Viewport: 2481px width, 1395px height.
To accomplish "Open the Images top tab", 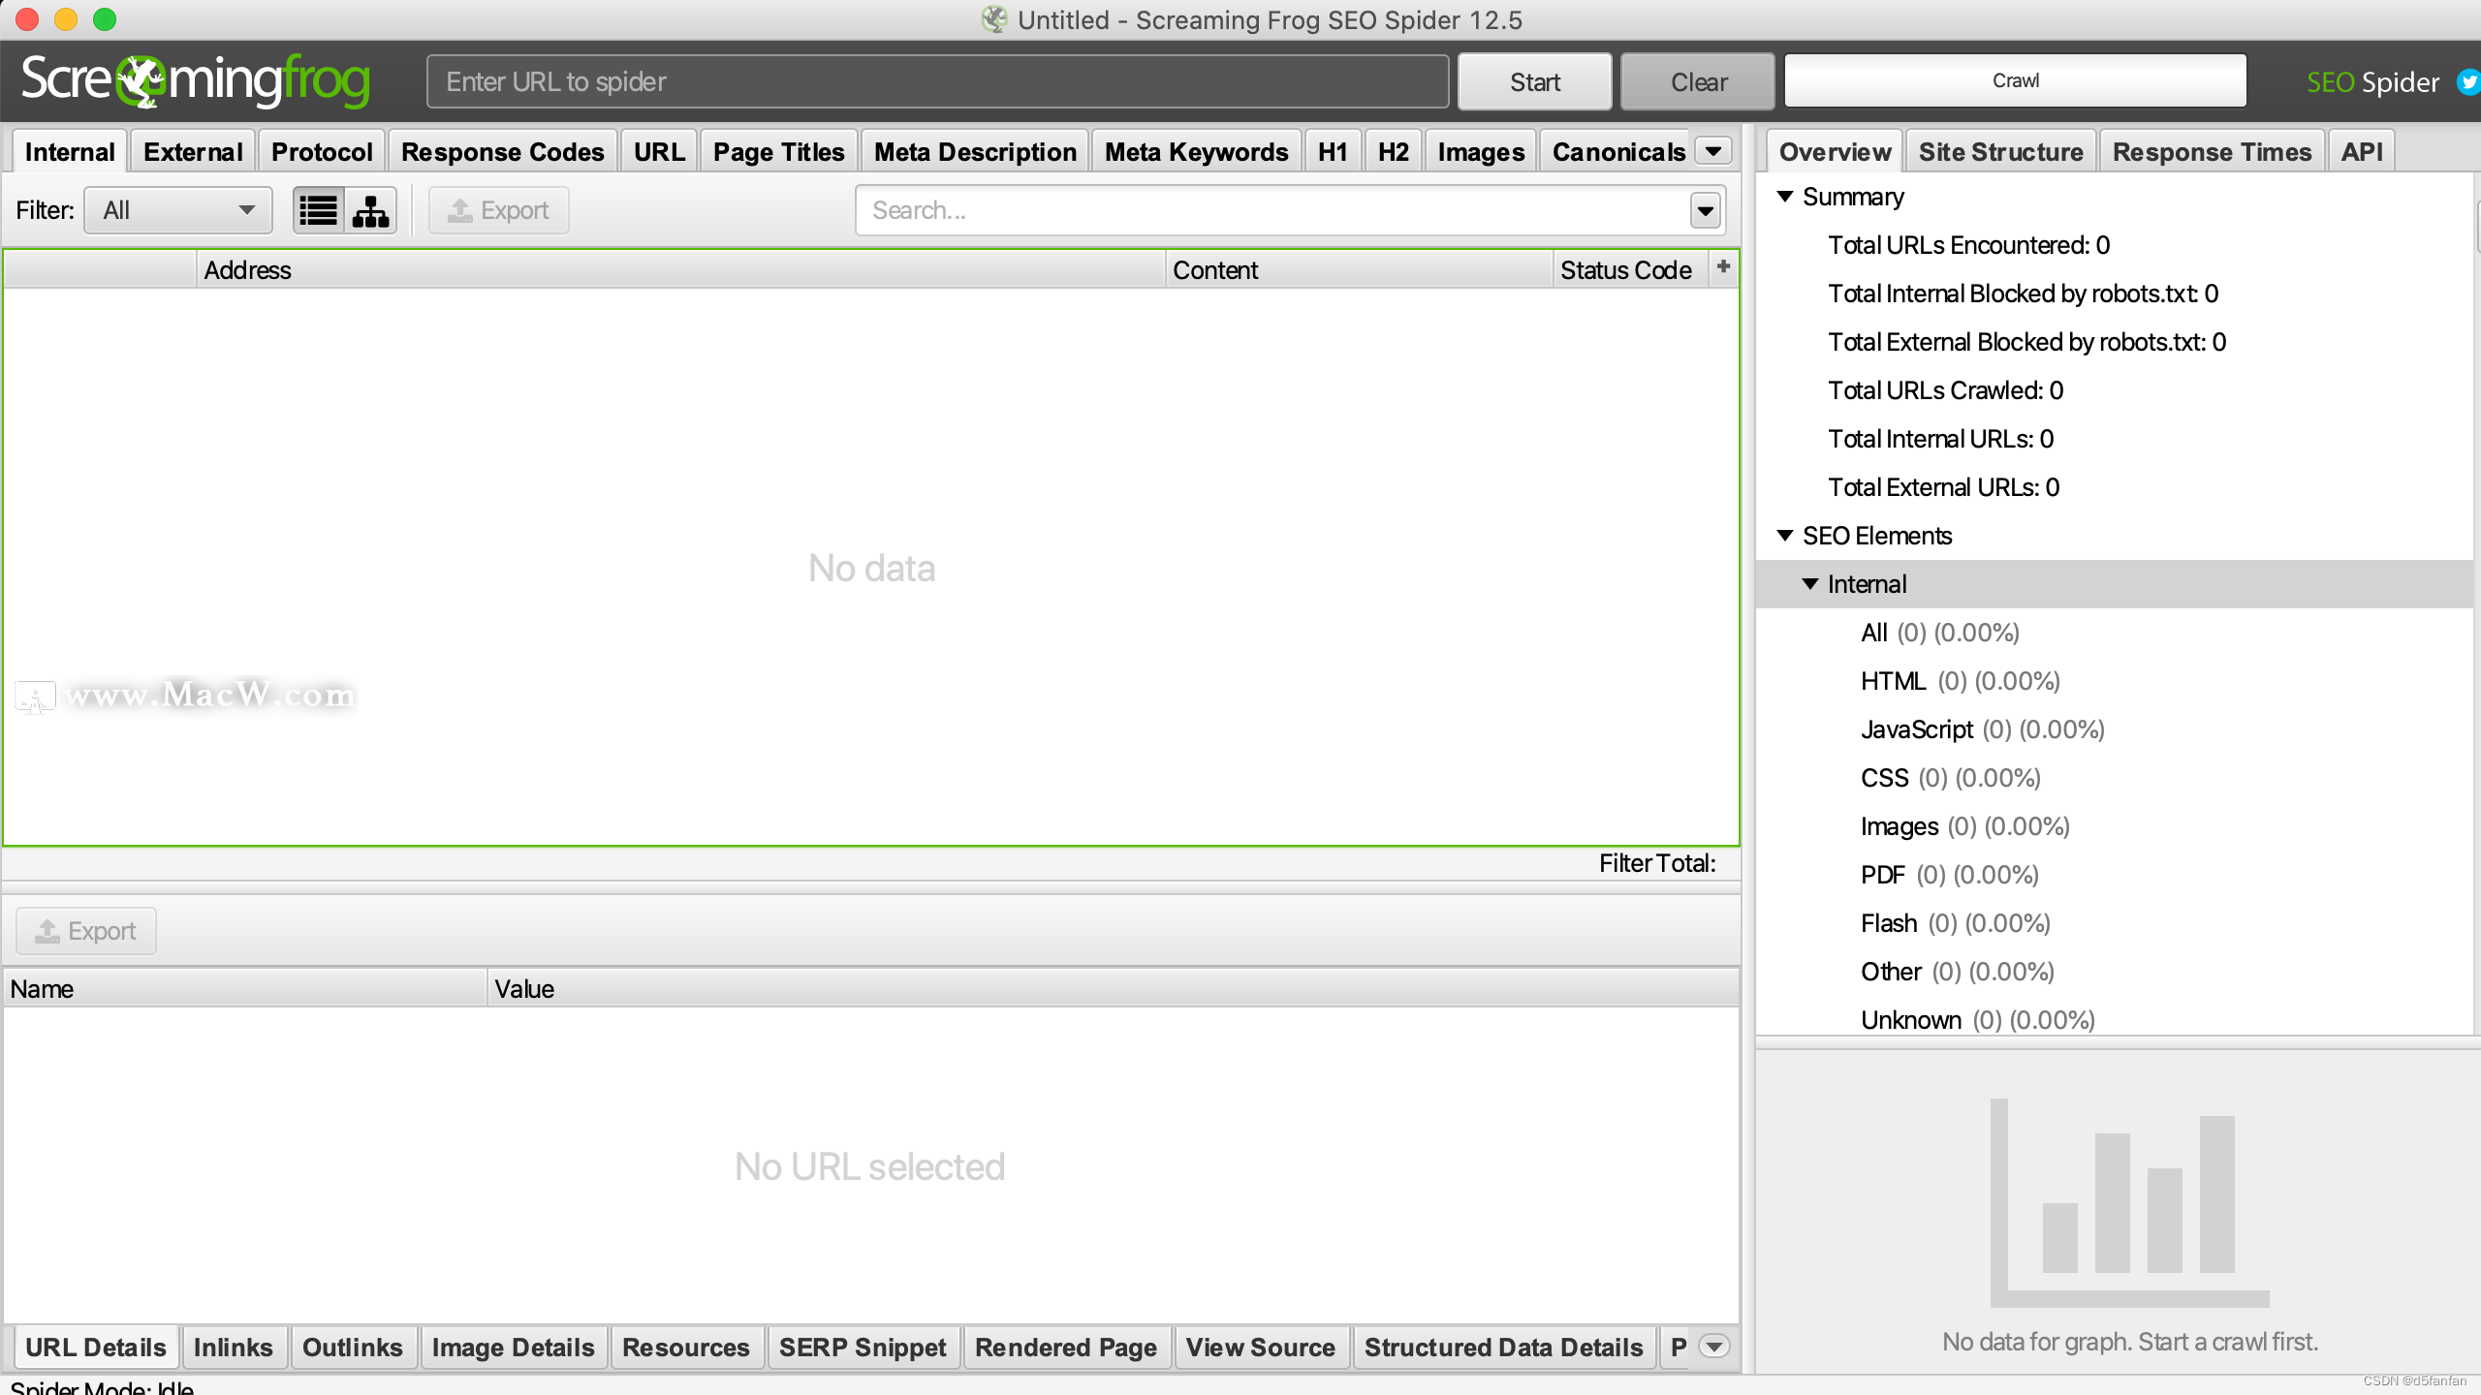I will pyautogui.click(x=1481, y=152).
